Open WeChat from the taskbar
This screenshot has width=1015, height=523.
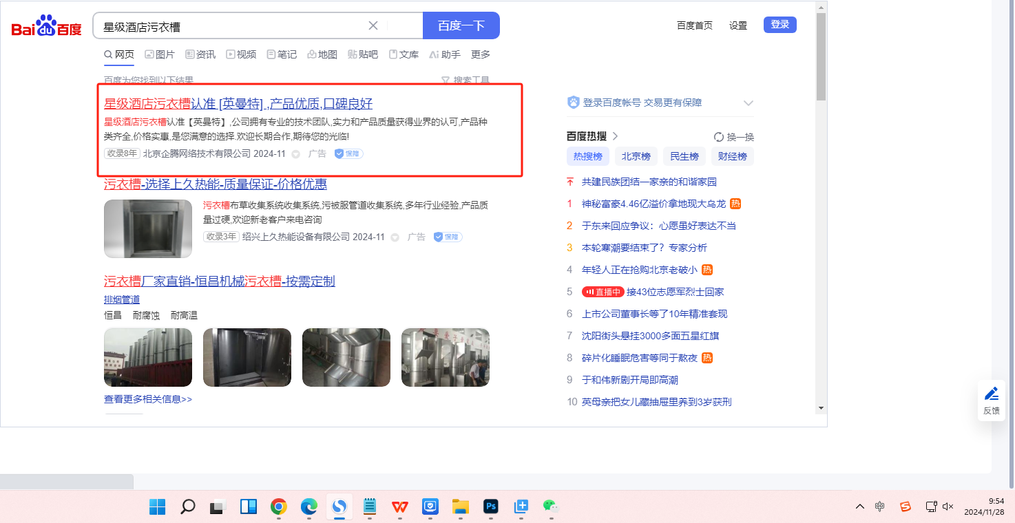click(551, 506)
